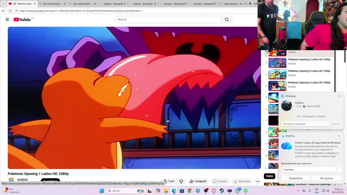
Task: Click the Compartir share button
Action: click(x=198, y=181)
